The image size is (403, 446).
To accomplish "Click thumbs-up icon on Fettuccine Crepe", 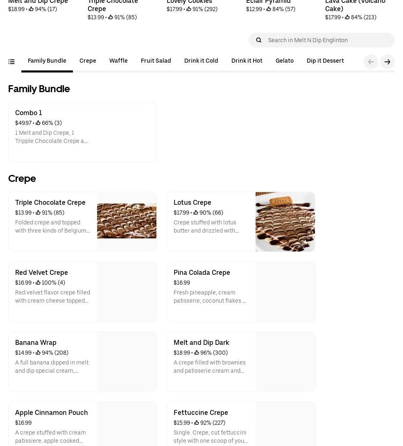I will pyautogui.click(x=197, y=423).
